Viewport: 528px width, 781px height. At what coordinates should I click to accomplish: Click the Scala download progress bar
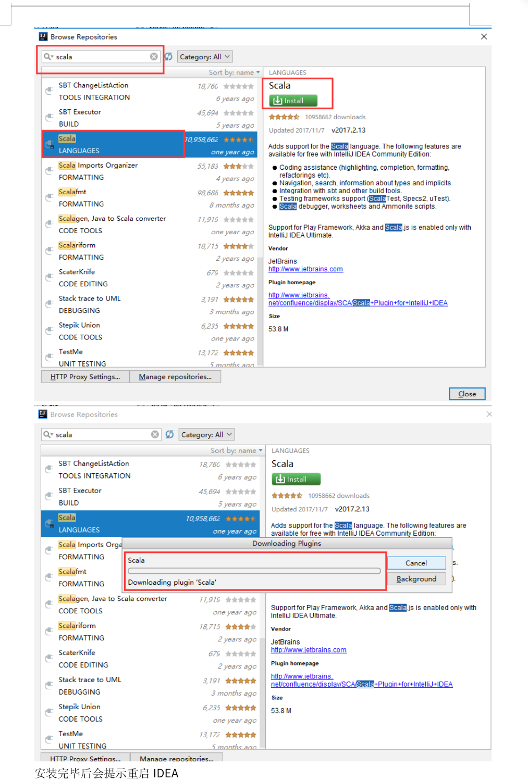pyautogui.click(x=254, y=571)
